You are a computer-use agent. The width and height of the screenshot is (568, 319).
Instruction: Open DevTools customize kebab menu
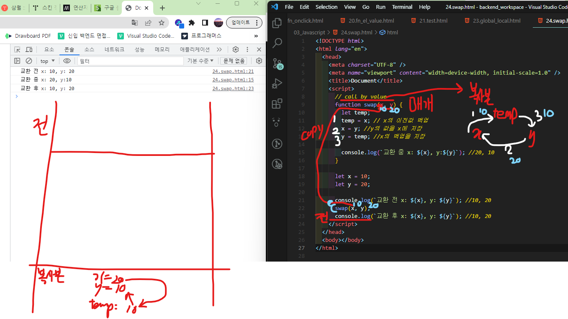pos(247,49)
